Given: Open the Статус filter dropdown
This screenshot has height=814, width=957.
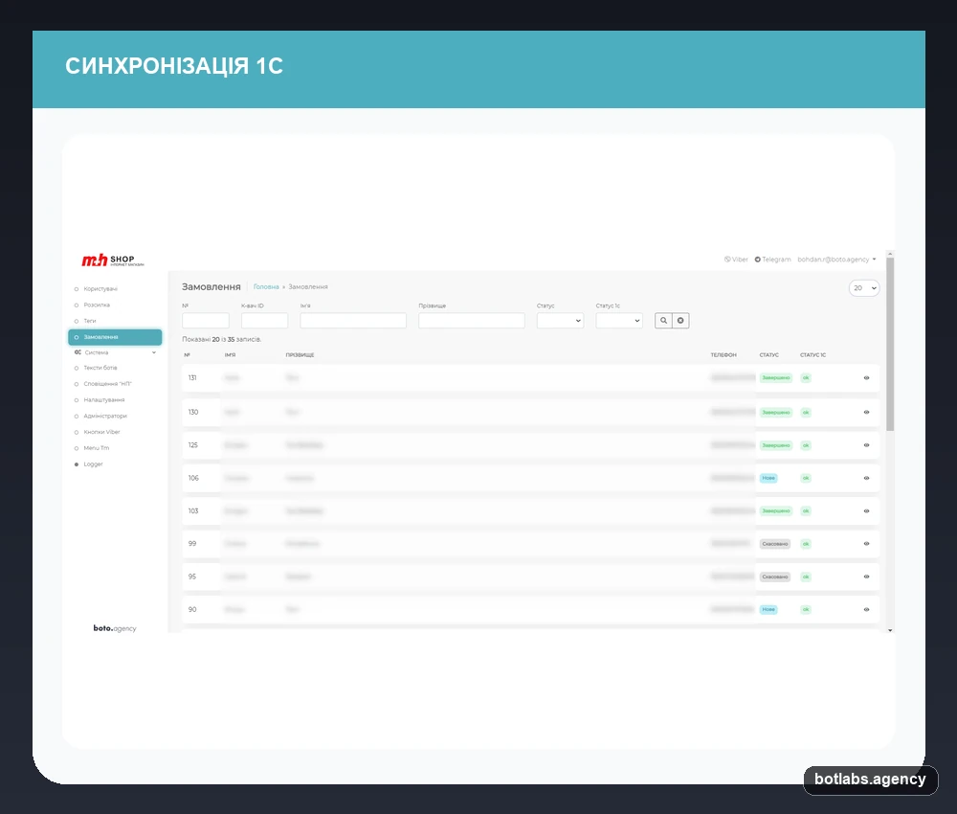Looking at the screenshot, I should click(560, 321).
